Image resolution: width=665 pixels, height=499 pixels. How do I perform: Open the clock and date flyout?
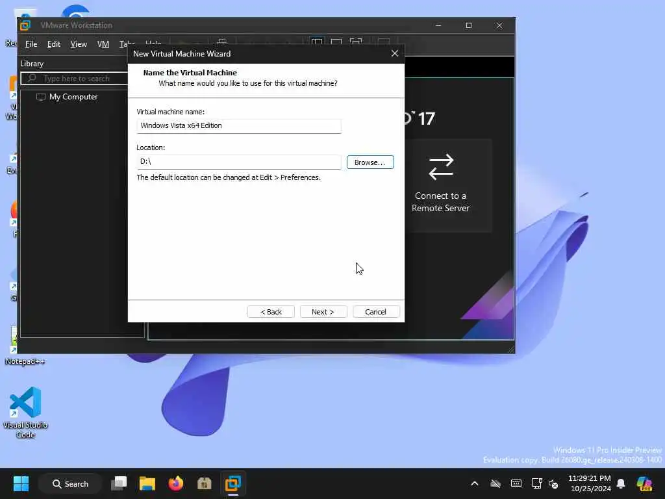click(590, 483)
